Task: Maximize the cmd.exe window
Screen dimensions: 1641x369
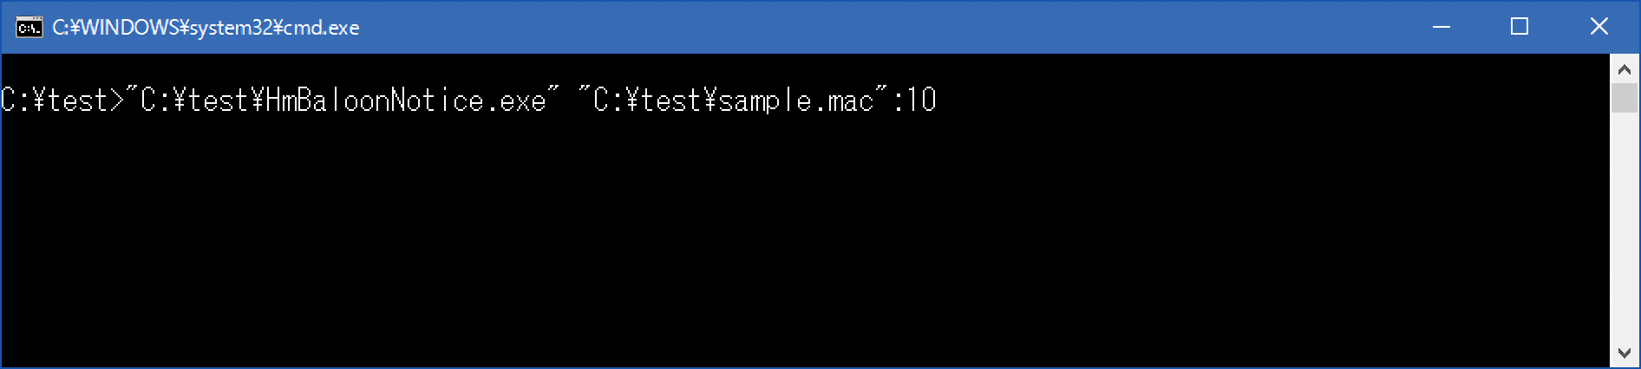Action: (1520, 27)
